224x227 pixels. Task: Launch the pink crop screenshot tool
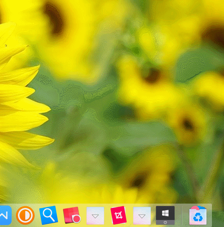[119, 215]
